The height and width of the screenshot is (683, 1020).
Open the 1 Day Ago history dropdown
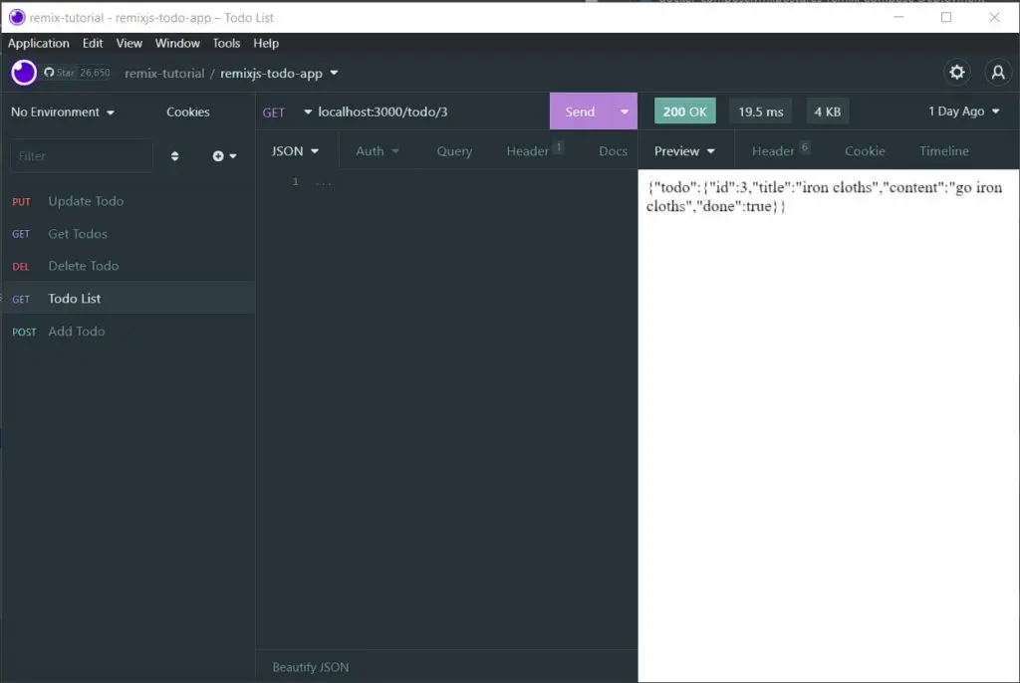[x=963, y=112]
